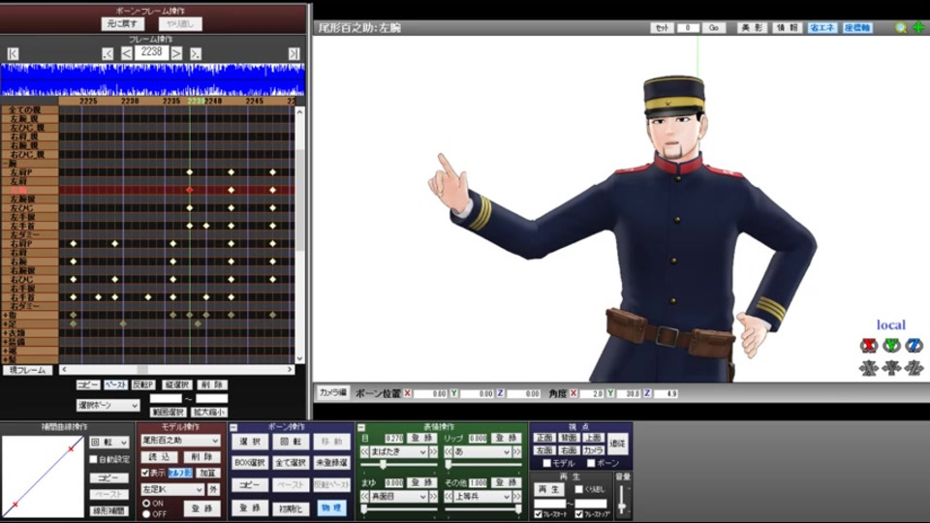This screenshot has width=930, height=523.
Task: Open model selector dropdown 尾形百之助
Action: 180,441
